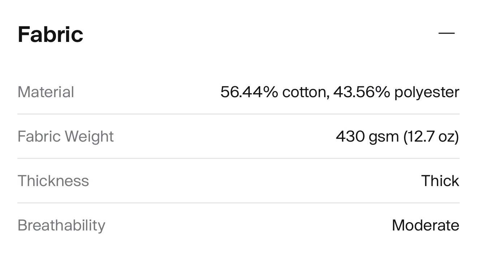Click the Fabric section heading
This screenshot has height=263, width=477.
pos(51,35)
